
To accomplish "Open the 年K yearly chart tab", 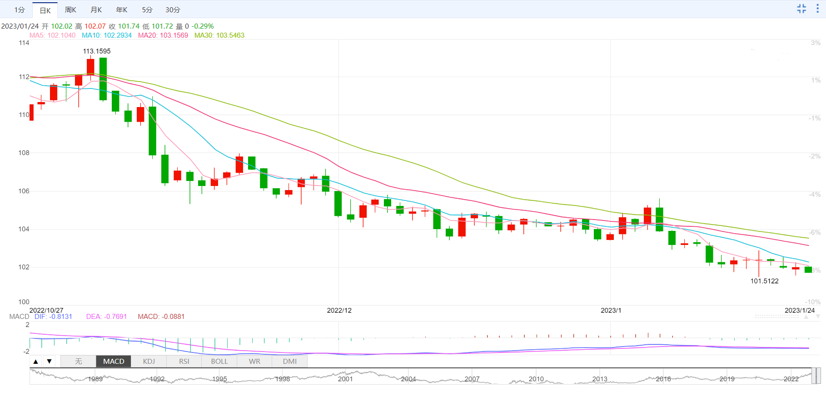I will tap(121, 10).
